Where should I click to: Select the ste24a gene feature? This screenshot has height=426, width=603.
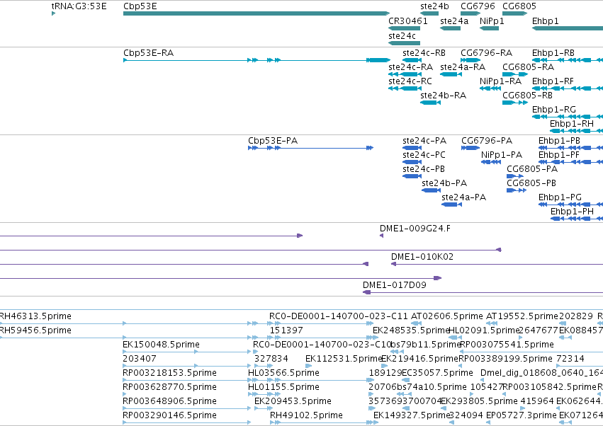pyautogui.click(x=451, y=28)
